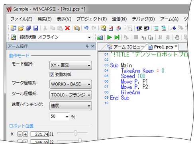Click code line 'Speed 100'

133,76
